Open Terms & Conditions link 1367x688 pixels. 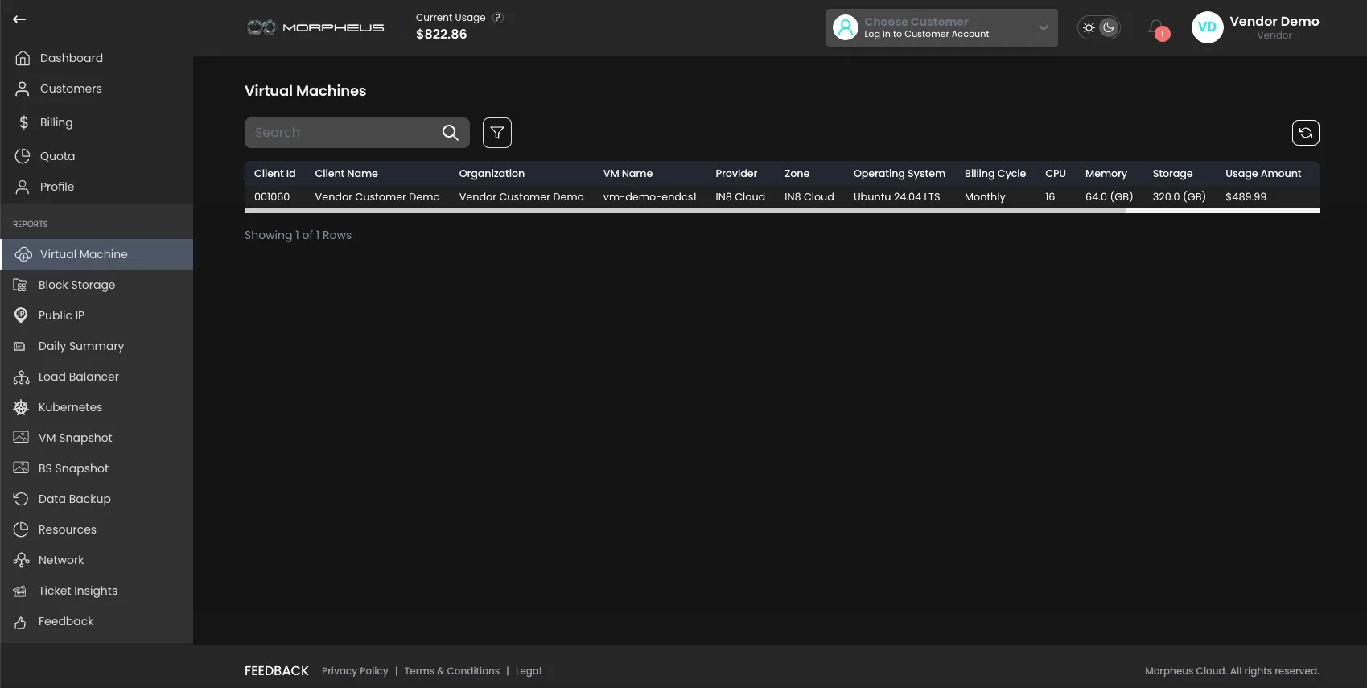click(x=451, y=671)
